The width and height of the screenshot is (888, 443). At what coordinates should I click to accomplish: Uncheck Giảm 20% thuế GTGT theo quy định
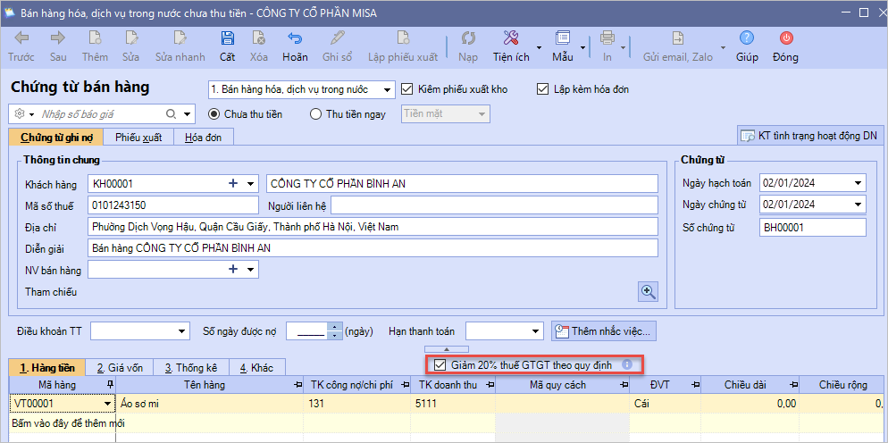[x=440, y=364]
